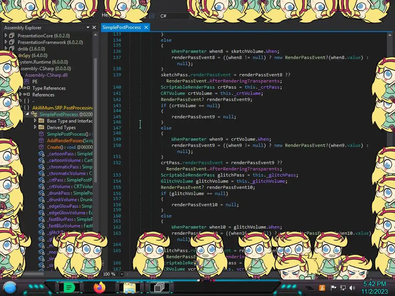Click WhenParameter type on line 136
Viewport: 395px width, 296px height.
(x=189, y=51)
